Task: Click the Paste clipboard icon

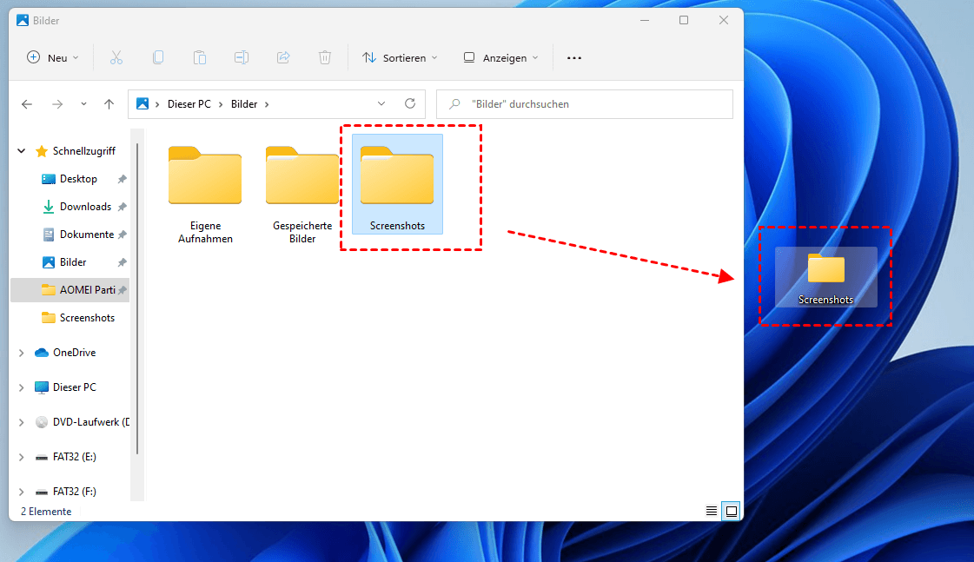Action: click(x=199, y=57)
